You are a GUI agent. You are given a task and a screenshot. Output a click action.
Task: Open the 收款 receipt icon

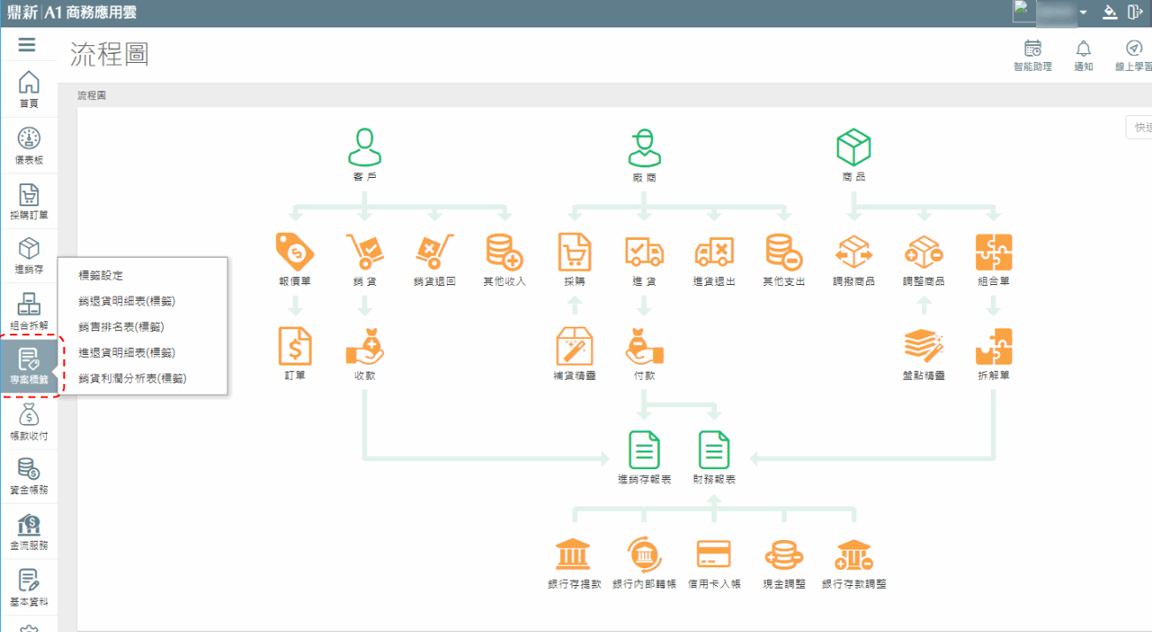click(365, 346)
